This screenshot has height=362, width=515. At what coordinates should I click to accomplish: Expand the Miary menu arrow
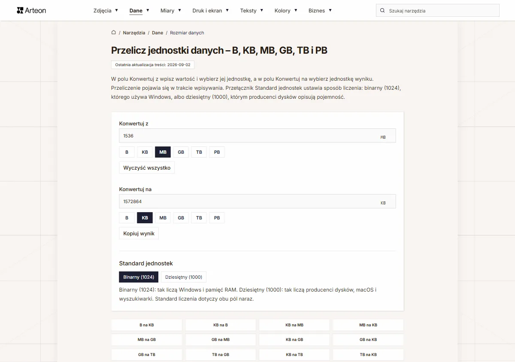[x=179, y=10]
